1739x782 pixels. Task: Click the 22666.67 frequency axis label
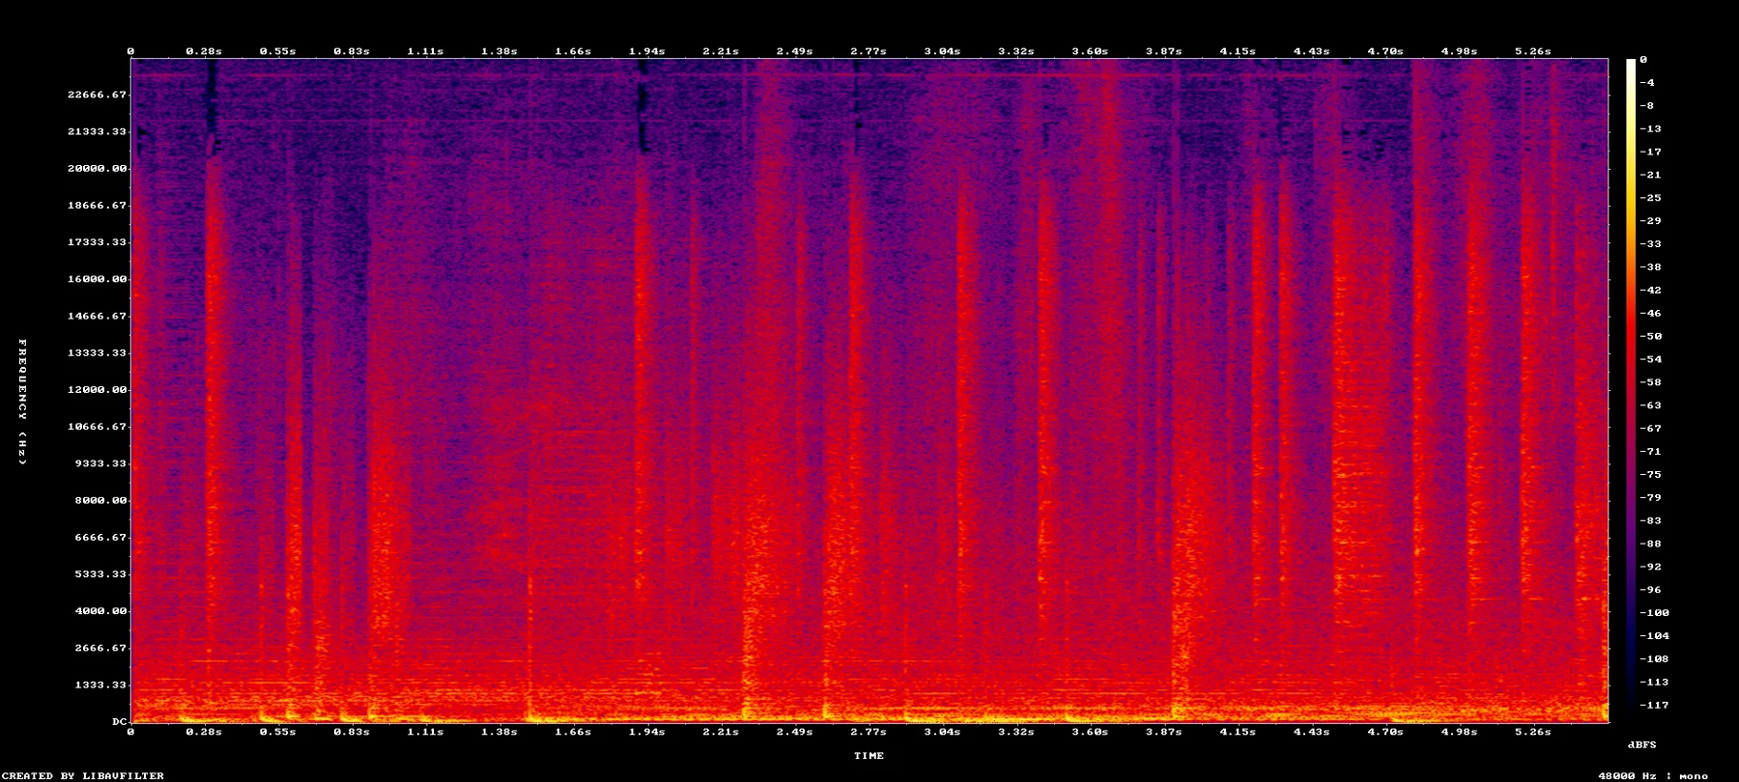(97, 95)
